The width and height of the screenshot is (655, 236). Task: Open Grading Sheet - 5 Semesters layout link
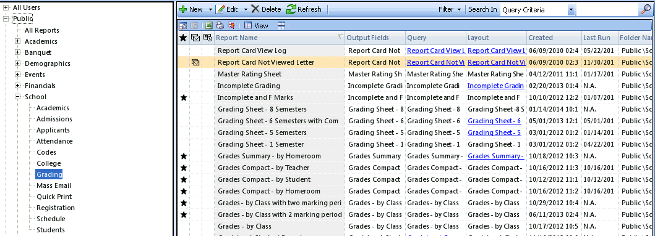point(494,132)
